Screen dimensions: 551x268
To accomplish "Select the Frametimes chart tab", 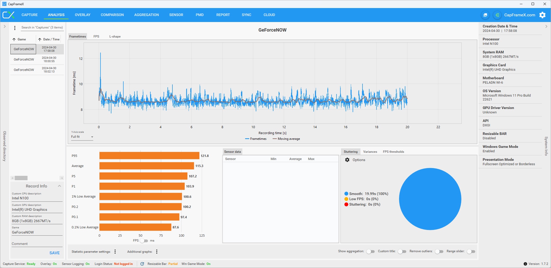I will pos(78,37).
